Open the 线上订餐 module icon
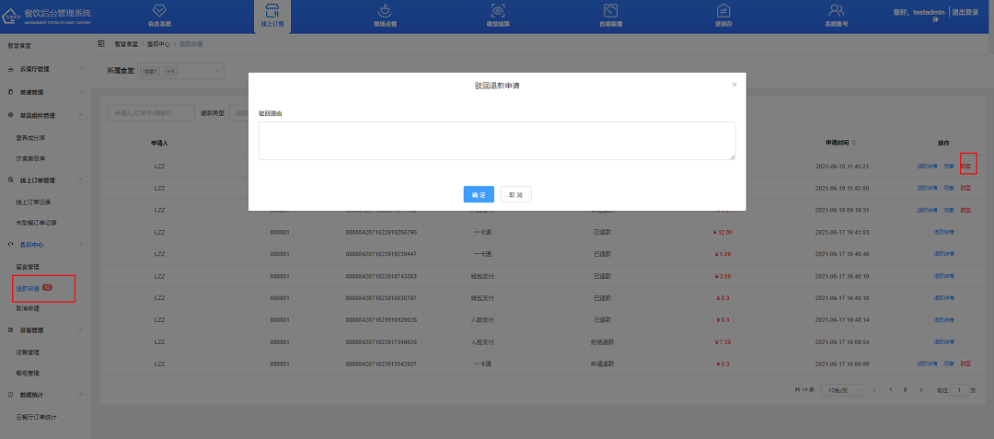Screen dimensions: 994x439 tap(271, 10)
